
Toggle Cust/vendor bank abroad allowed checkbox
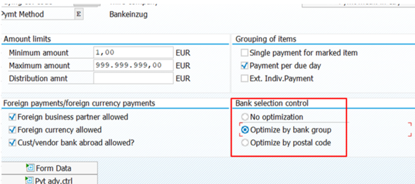pyautogui.click(x=12, y=143)
